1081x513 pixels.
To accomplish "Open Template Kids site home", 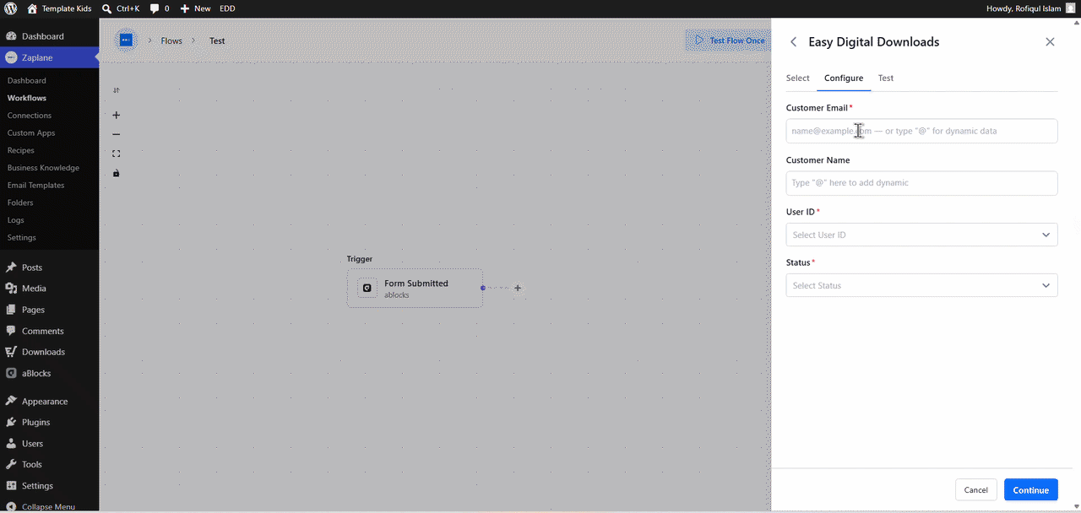I will point(59,8).
